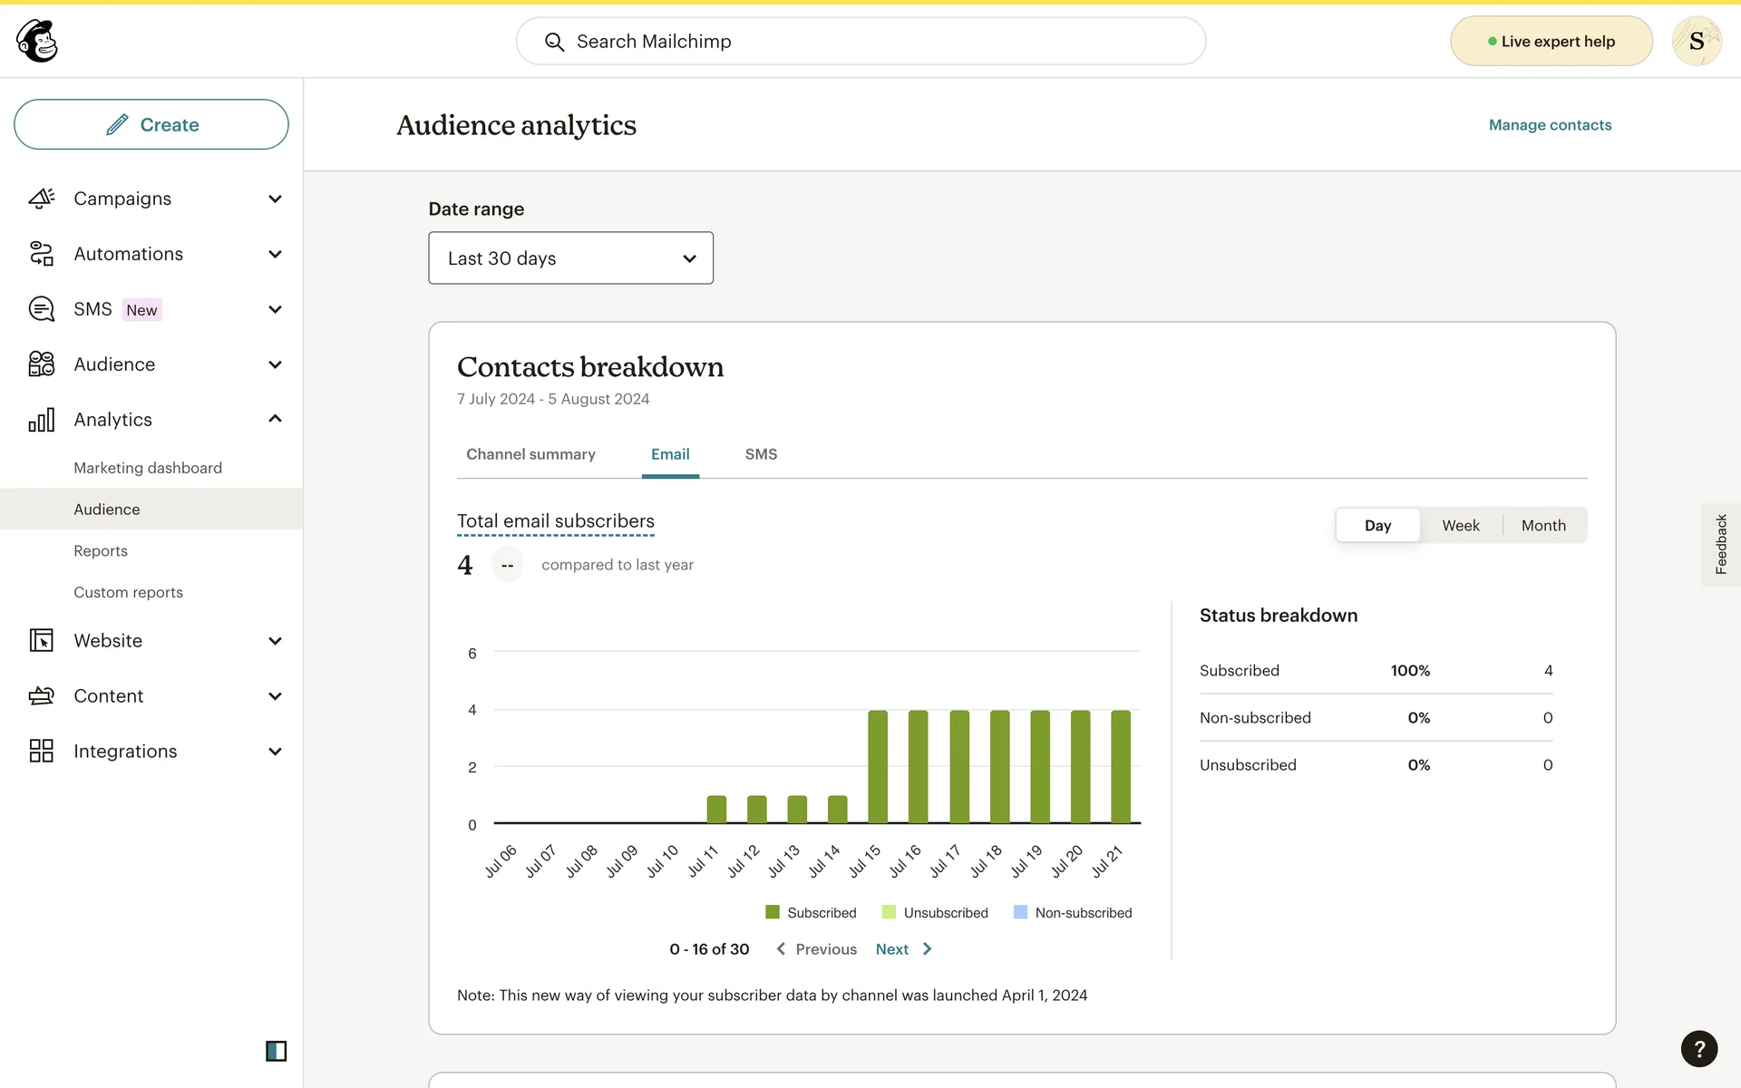This screenshot has width=1741, height=1088.
Task: Switch to the Channel summary tab
Action: [x=530, y=454]
